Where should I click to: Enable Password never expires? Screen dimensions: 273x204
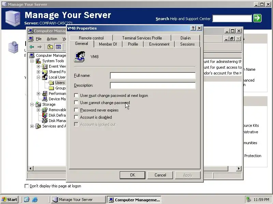(x=76, y=110)
